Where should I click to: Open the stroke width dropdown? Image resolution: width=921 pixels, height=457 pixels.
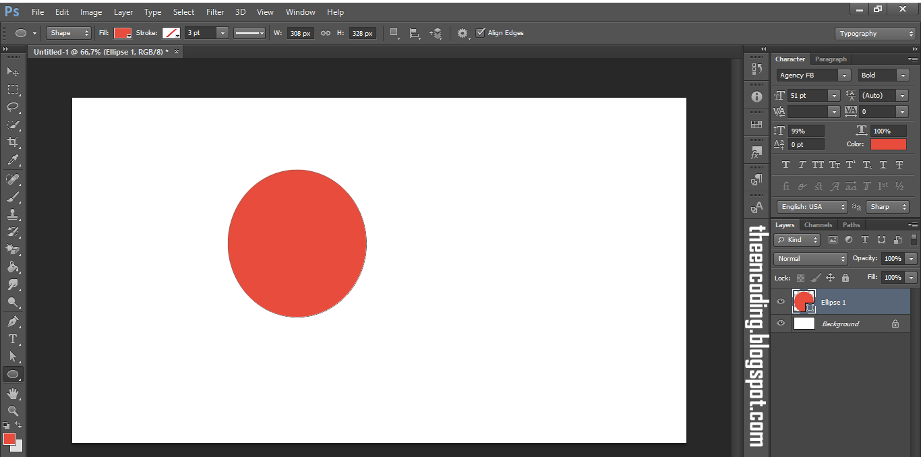[x=222, y=33]
